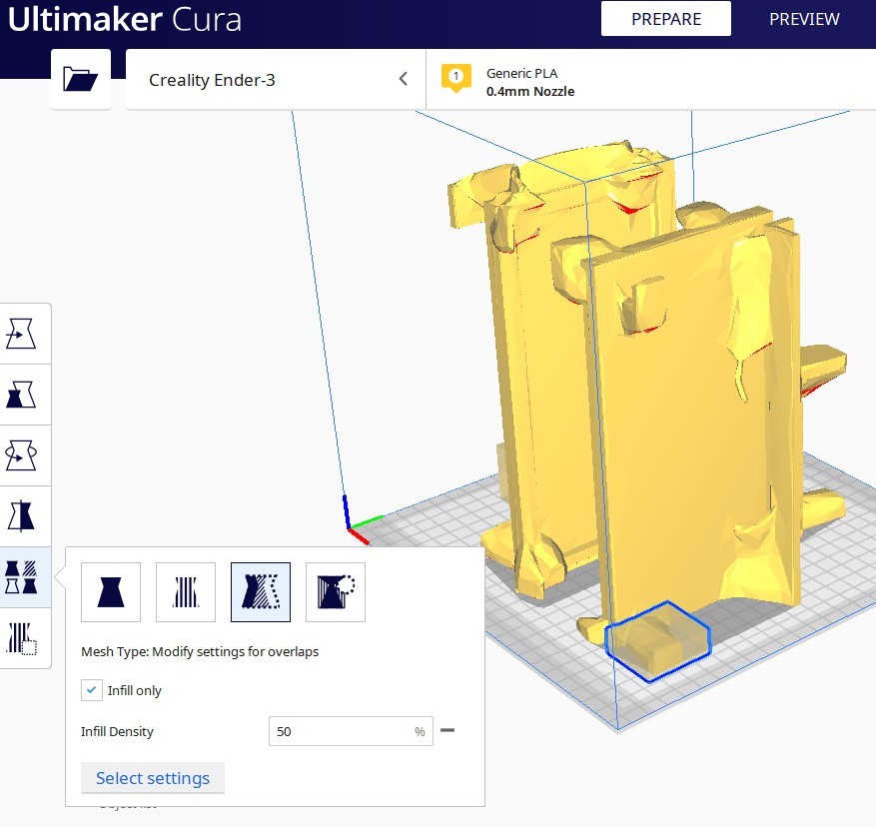Toggle the Infill only checkbox
Image resolution: width=876 pixels, height=827 pixels.
coord(92,690)
